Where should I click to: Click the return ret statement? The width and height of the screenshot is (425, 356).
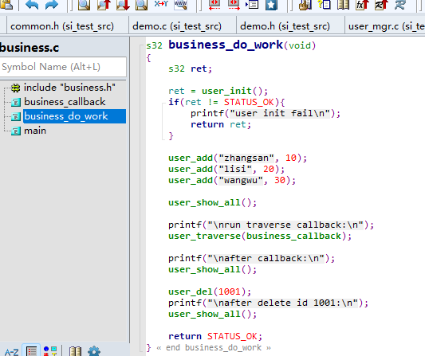pos(221,124)
